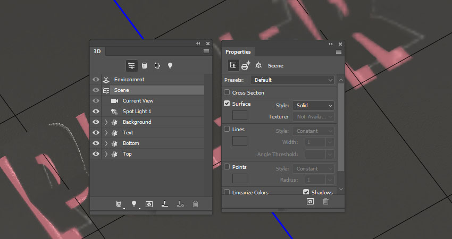Open the Surface Texture dropdown

tap(313, 117)
